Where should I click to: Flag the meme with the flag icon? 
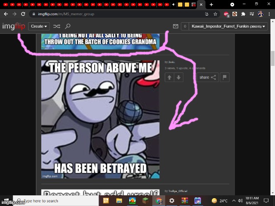point(225,77)
